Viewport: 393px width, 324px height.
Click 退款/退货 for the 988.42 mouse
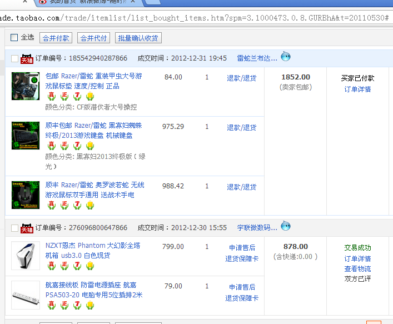pyautogui.click(x=242, y=187)
